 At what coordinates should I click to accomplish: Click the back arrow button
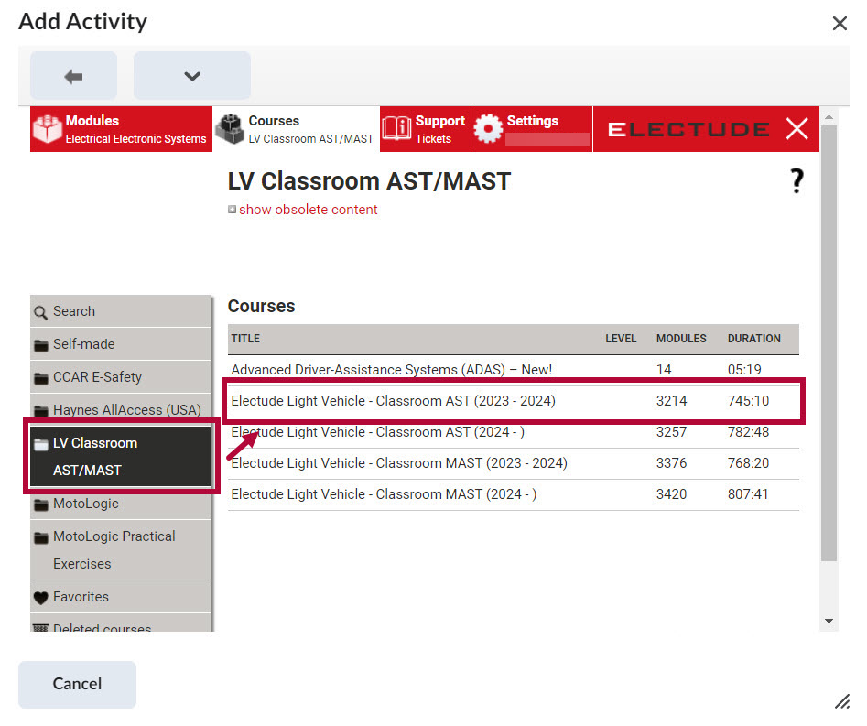coord(73,76)
